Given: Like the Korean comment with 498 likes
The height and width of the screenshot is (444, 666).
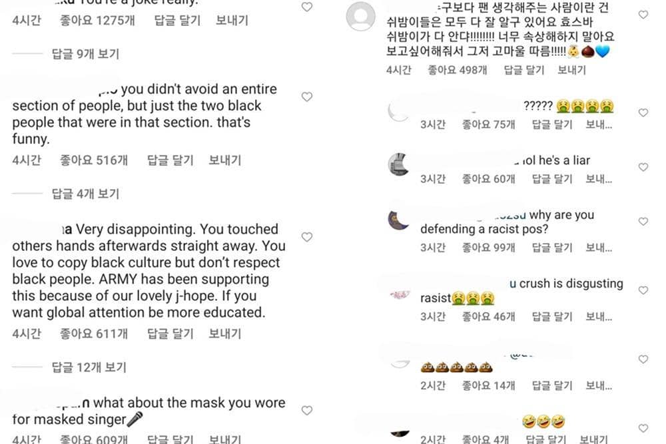Looking at the screenshot, I should click(x=643, y=15).
